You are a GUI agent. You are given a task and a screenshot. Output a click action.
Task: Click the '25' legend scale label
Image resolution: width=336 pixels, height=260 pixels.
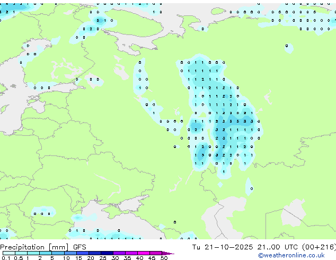click(x=103, y=258)
